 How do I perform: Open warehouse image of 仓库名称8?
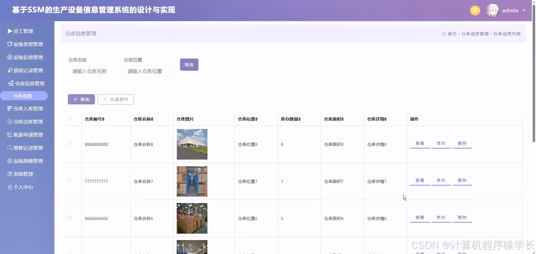pos(192,144)
